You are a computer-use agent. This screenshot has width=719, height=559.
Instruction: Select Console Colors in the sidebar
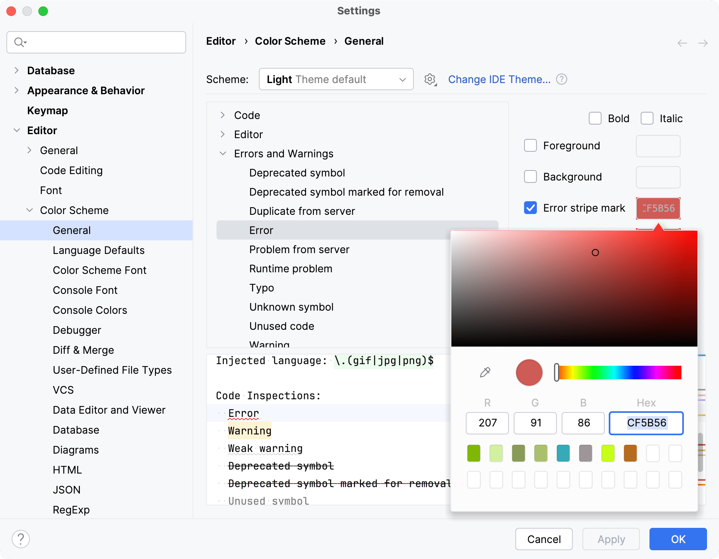tap(90, 310)
